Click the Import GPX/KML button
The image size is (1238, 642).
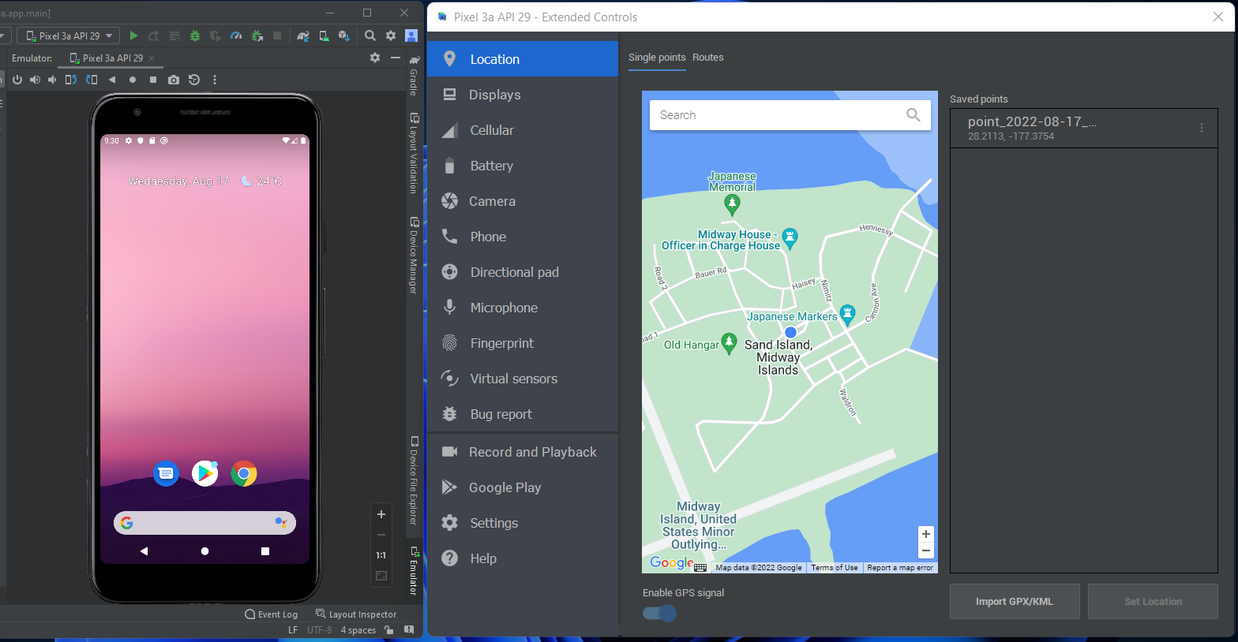(1015, 602)
